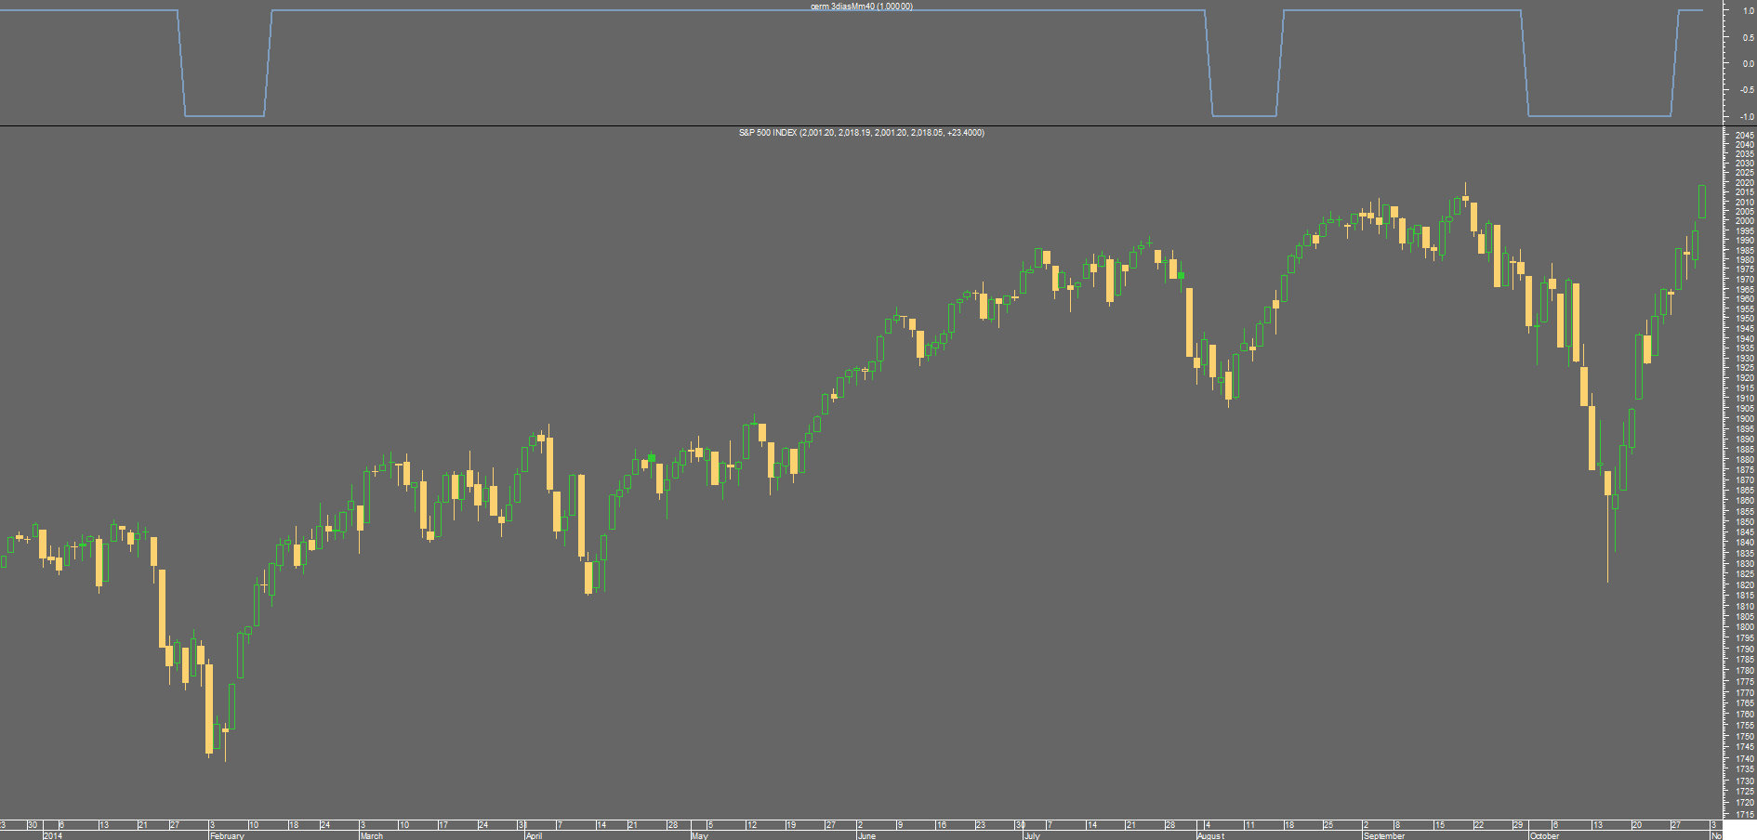The width and height of the screenshot is (1757, 840).
Task: Click the October label on the date axis
Action: pyautogui.click(x=1544, y=835)
